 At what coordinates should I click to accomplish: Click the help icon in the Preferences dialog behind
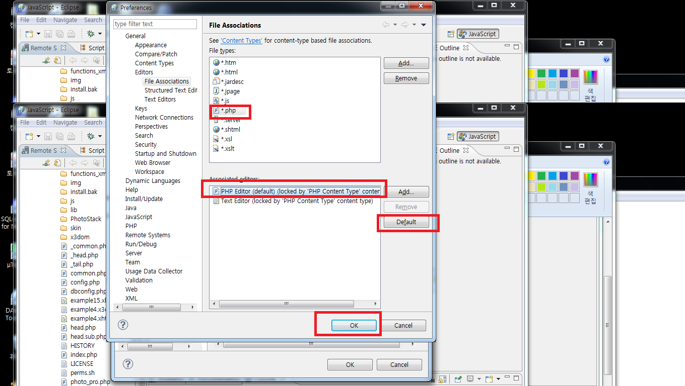coord(128,364)
